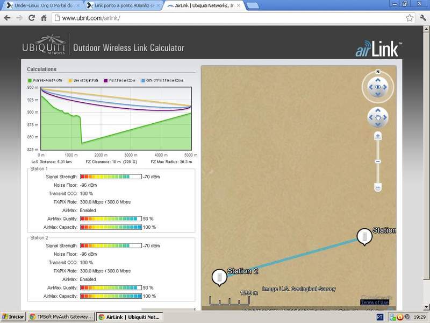Screen dimensions: 430x323
Task: Click FZ Max Radius: 20.3 m text
Action: (171, 162)
